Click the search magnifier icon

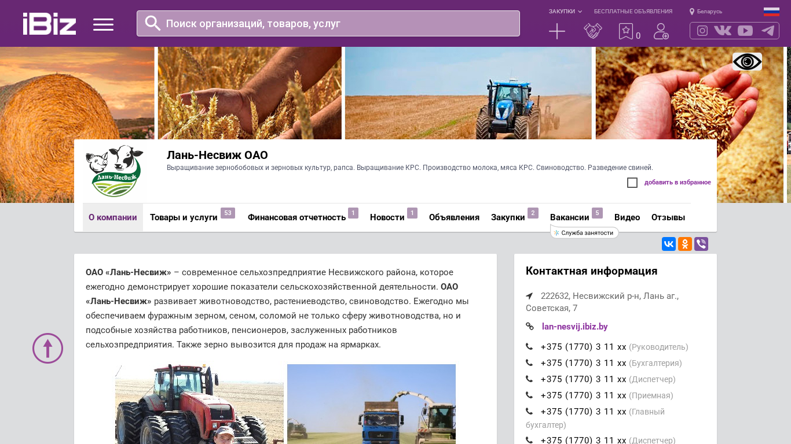153,23
